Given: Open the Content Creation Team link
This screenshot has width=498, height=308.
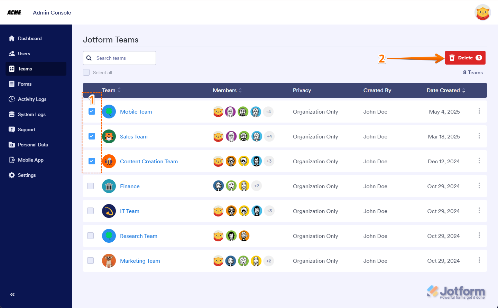Looking at the screenshot, I should tap(149, 161).
